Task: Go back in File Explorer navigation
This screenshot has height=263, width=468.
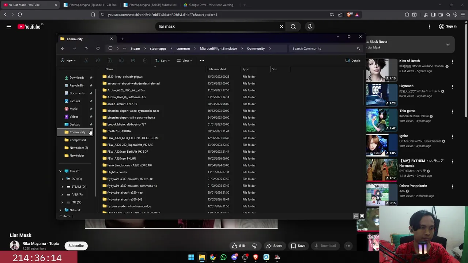Action: pyautogui.click(x=63, y=48)
